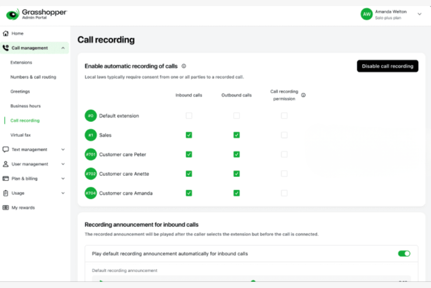Screen dimensions: 431x288
Task: Open the My rewards section icon
Action: click(5, 207)
